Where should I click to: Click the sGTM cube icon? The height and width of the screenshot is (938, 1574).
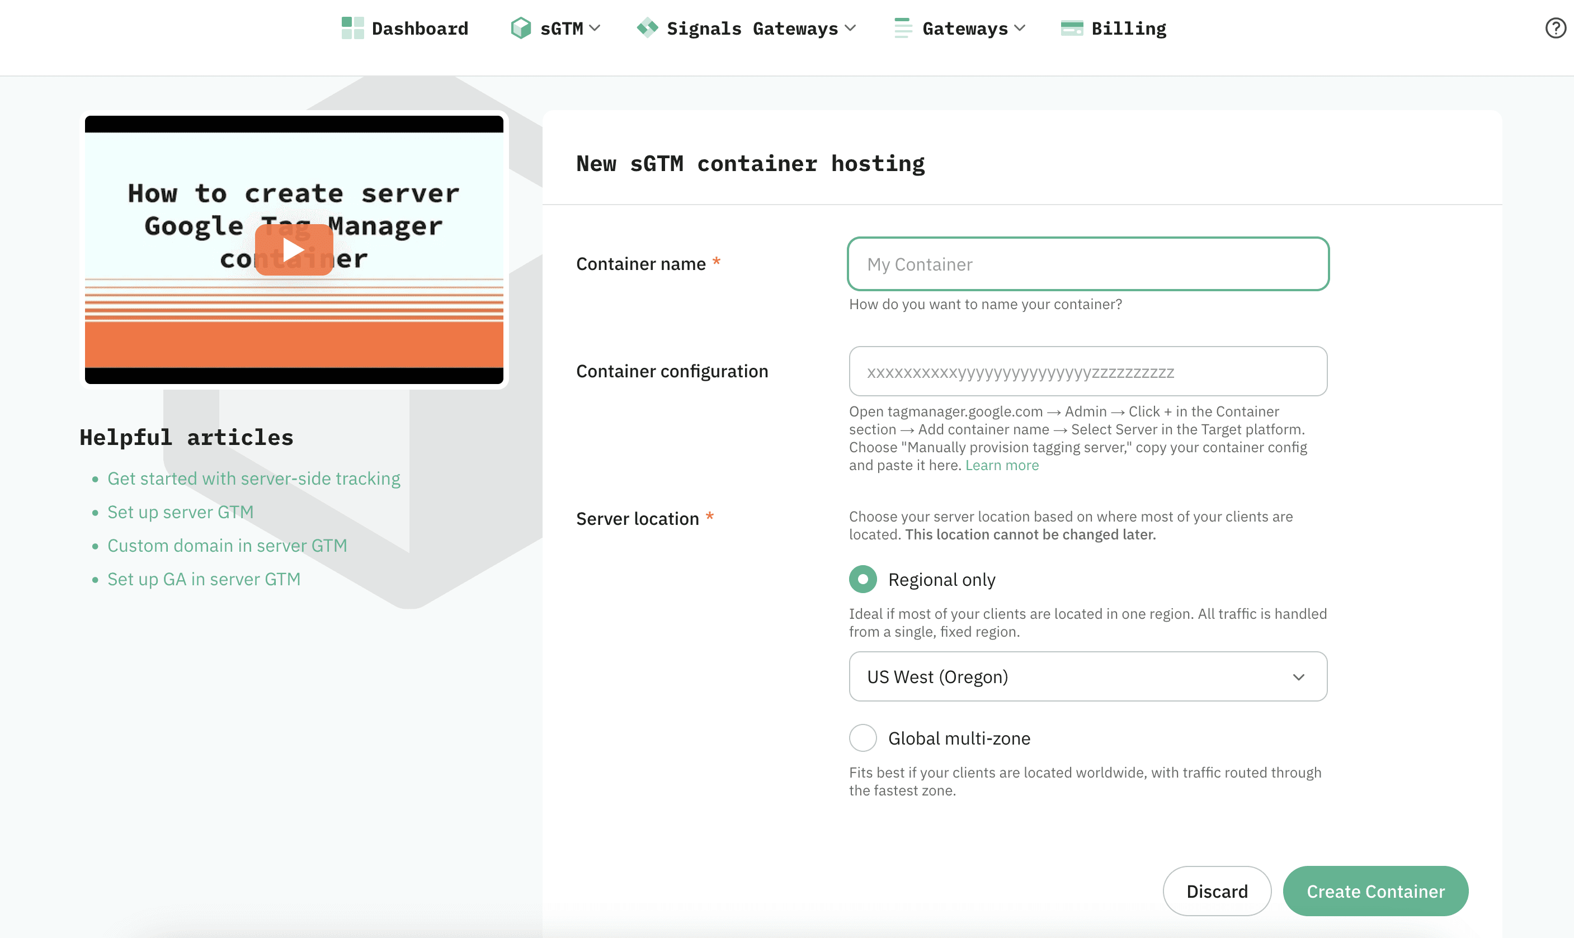click(520, 29)
